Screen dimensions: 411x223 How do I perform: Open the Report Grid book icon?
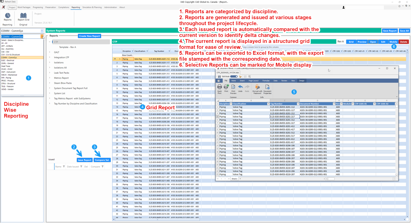(23, 16)
